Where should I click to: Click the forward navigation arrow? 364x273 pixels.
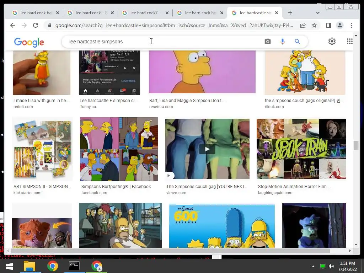(24, 25)
